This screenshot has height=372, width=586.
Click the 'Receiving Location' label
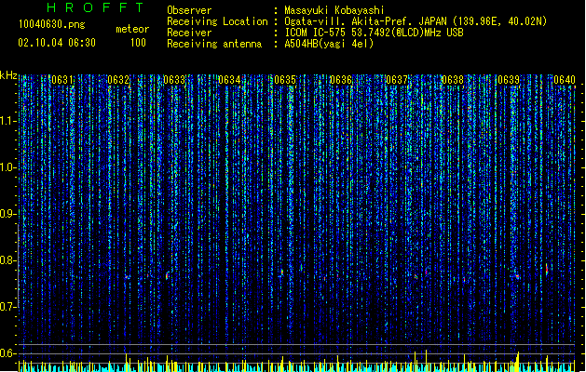point(217,21)
